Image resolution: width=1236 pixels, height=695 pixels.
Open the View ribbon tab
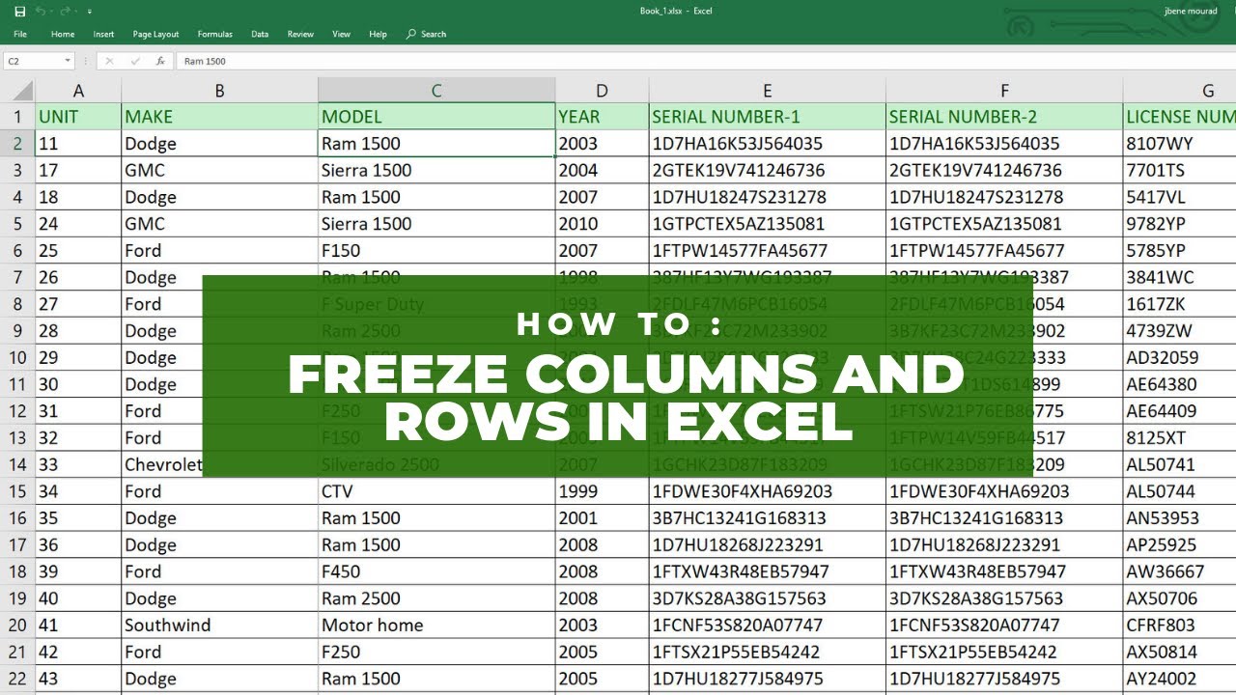coord(341,34)
